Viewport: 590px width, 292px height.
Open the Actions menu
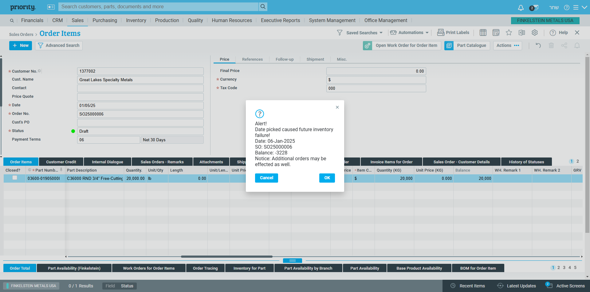[508, 46]
